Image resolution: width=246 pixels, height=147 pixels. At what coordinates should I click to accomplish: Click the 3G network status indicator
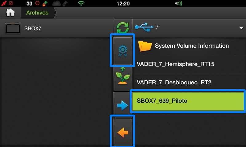click(29, 3)
